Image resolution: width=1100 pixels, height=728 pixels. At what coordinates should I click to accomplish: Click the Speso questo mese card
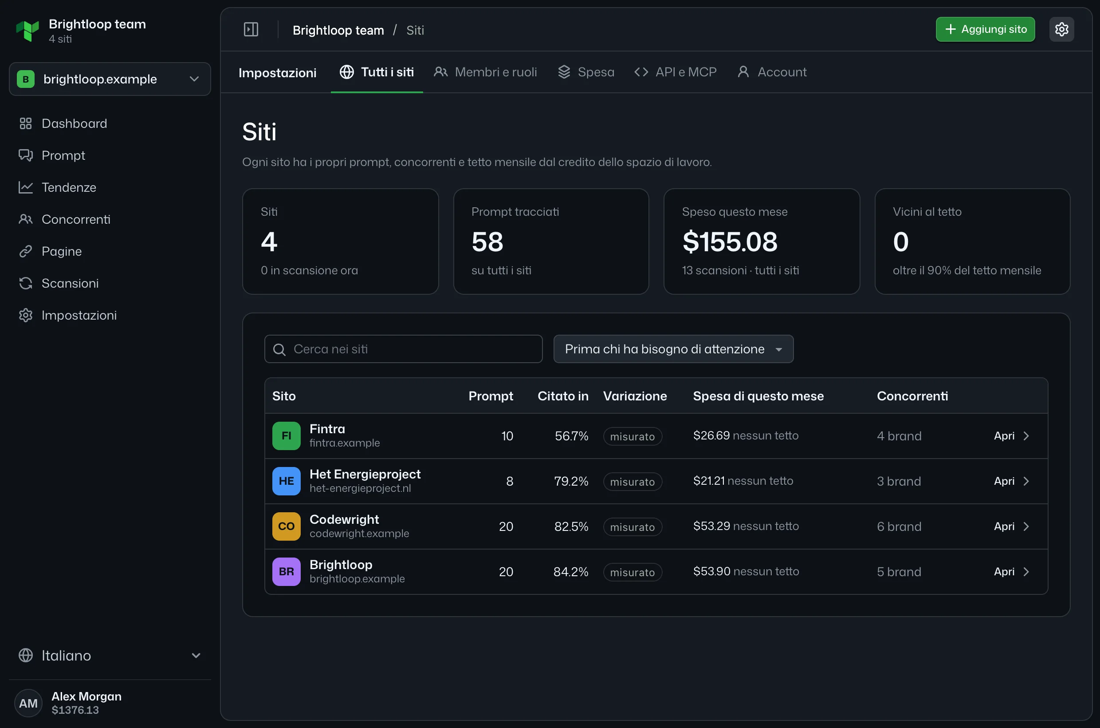tap(762, 241)
